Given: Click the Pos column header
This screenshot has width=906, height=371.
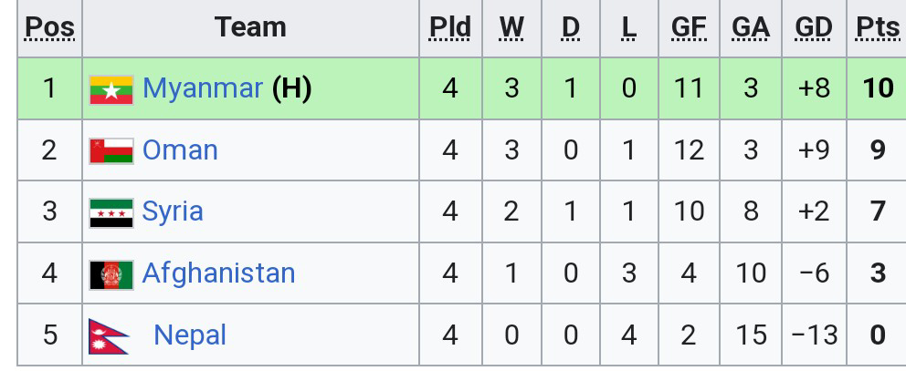Looking at the screenshot, I should pos(49,28).
